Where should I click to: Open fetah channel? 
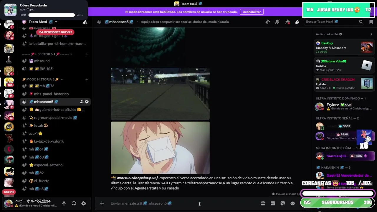click(55, 125)
